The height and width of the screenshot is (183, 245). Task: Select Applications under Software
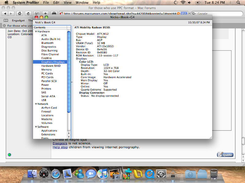(x=49, y=131)
